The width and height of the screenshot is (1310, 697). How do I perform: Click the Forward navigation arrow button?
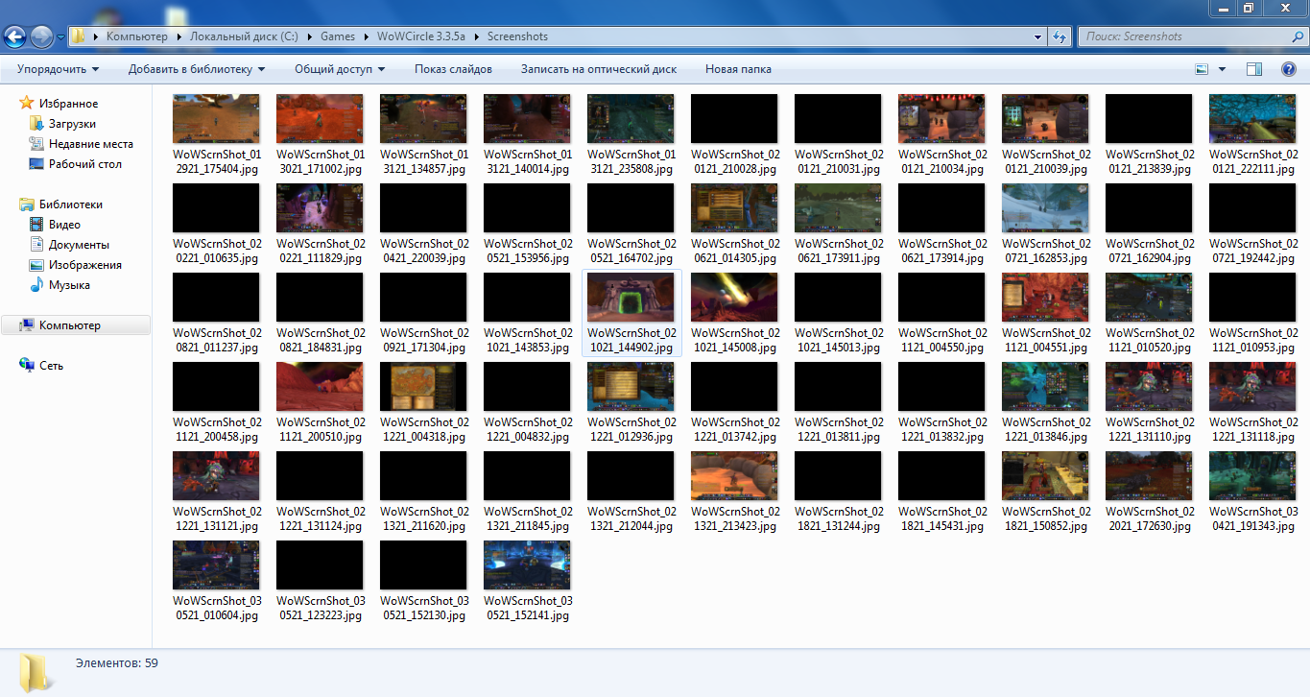(x=41, y=36)
